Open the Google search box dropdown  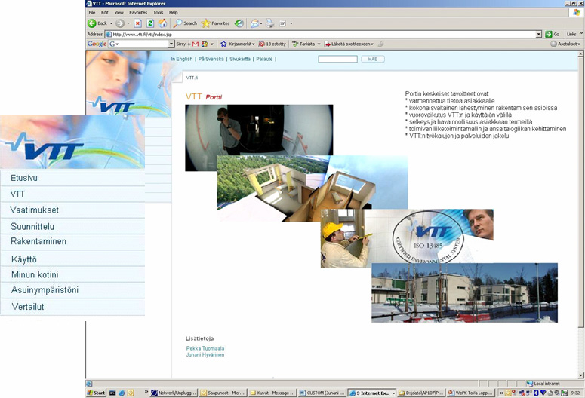(171, 44)
